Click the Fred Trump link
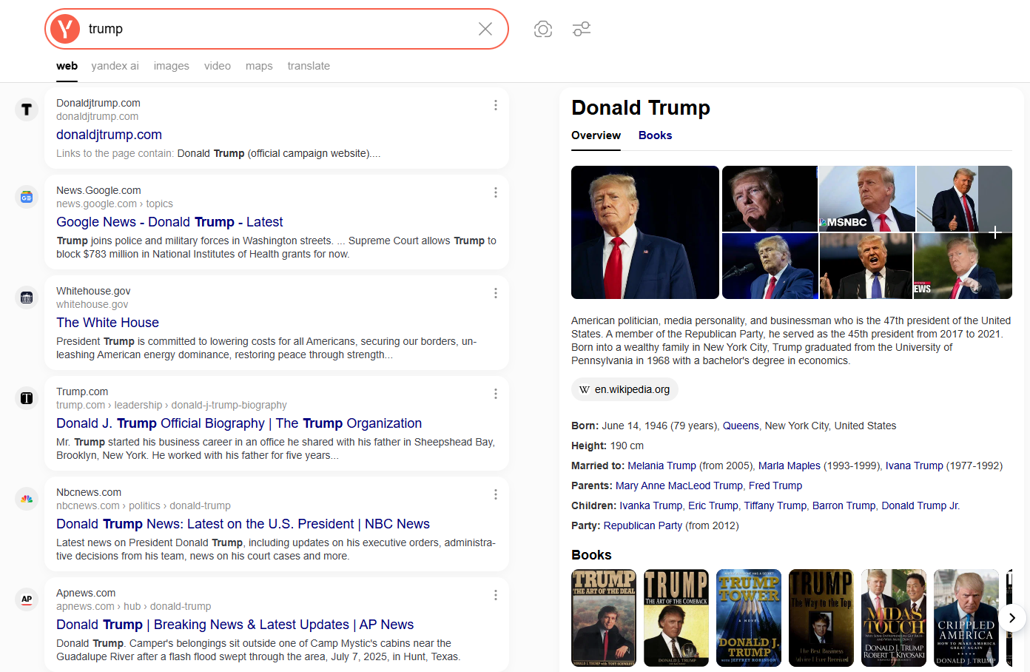 tap(775, 485)
